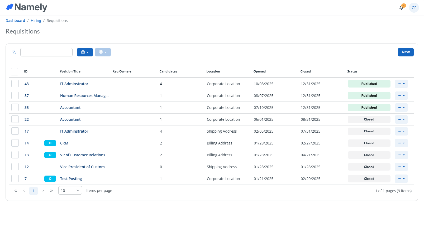The image size is (424, 242).
Task: Click the filter icon beside search box
Action: pos(14,52)
